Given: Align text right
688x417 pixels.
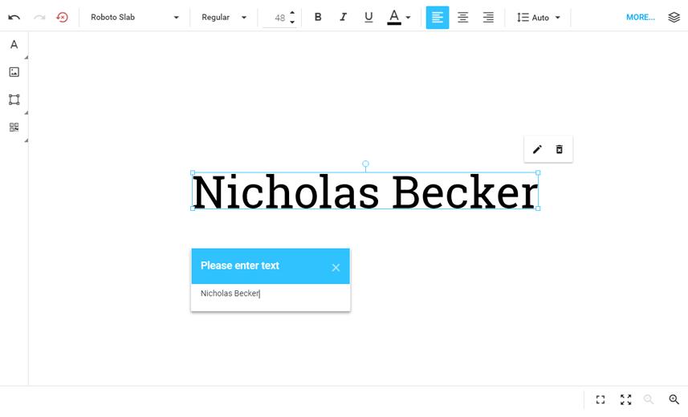Looking at the screenshot, I should pyautogui.click(x=488, y=18).
